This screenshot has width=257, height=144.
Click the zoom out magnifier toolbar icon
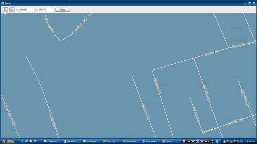[x=12, y=10]
